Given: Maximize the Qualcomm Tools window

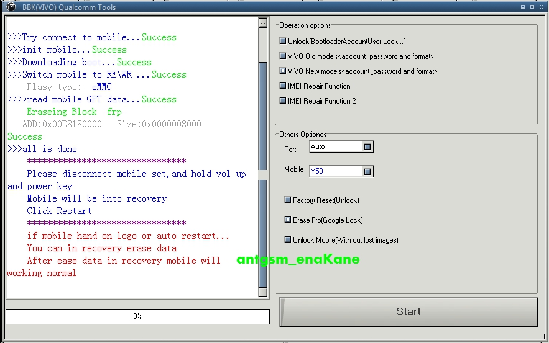Looking at the screenshot, I should (532, 7).
